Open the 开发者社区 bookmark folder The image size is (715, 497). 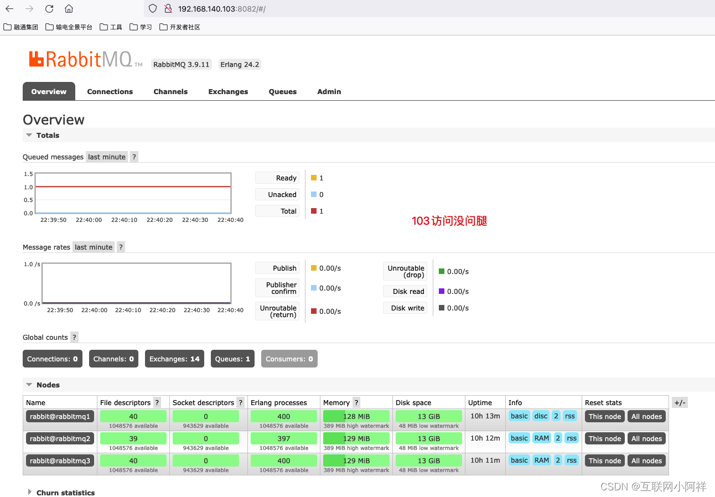(180, 27)
